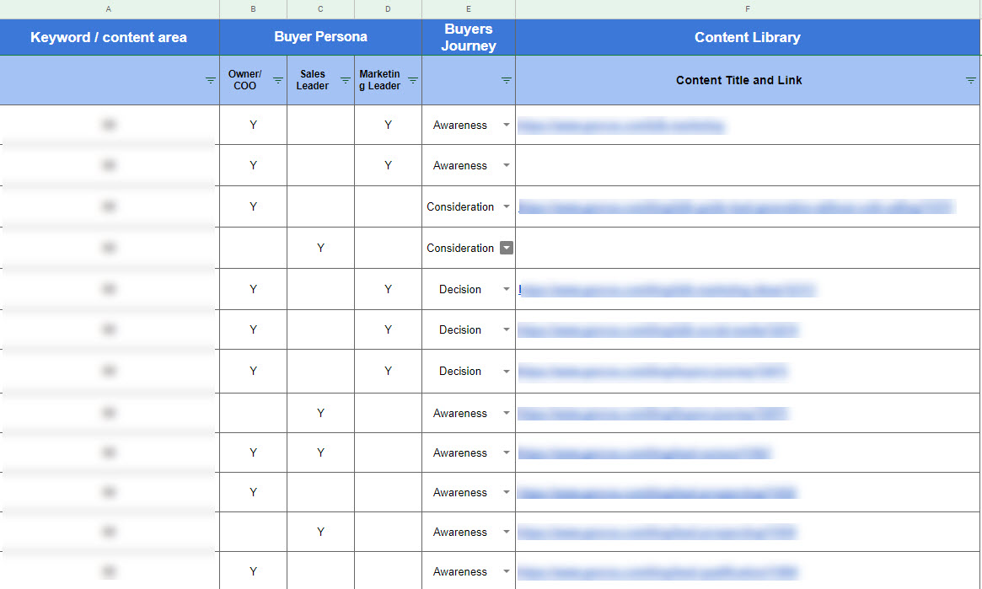Click the Owner/COO 'Y' in the Consideration row with link
Image resolution: width=982 pixels, height=589 pixels.
click(253, 206)
